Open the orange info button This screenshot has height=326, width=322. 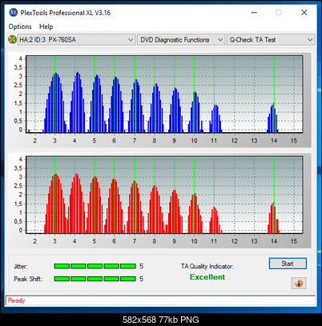[299, 283]
